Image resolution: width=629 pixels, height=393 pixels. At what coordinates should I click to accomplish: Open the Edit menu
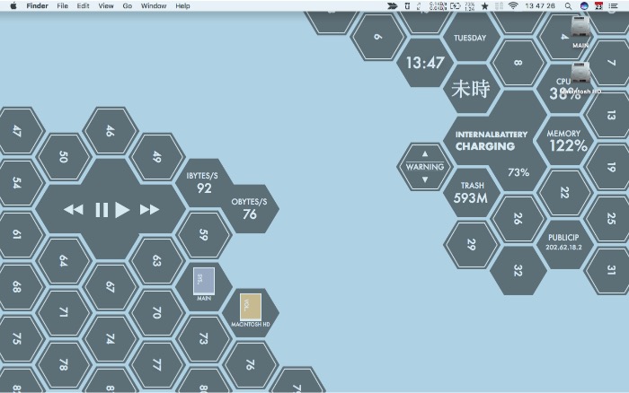83,5
